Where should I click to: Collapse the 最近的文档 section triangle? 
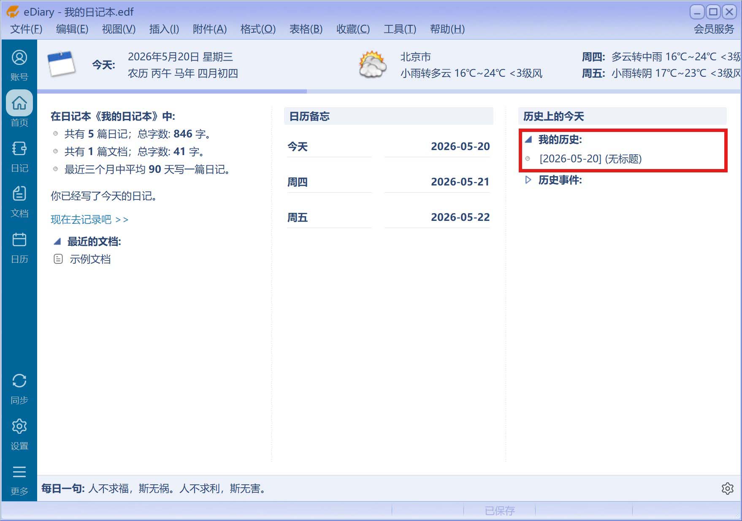click(57, 242)
